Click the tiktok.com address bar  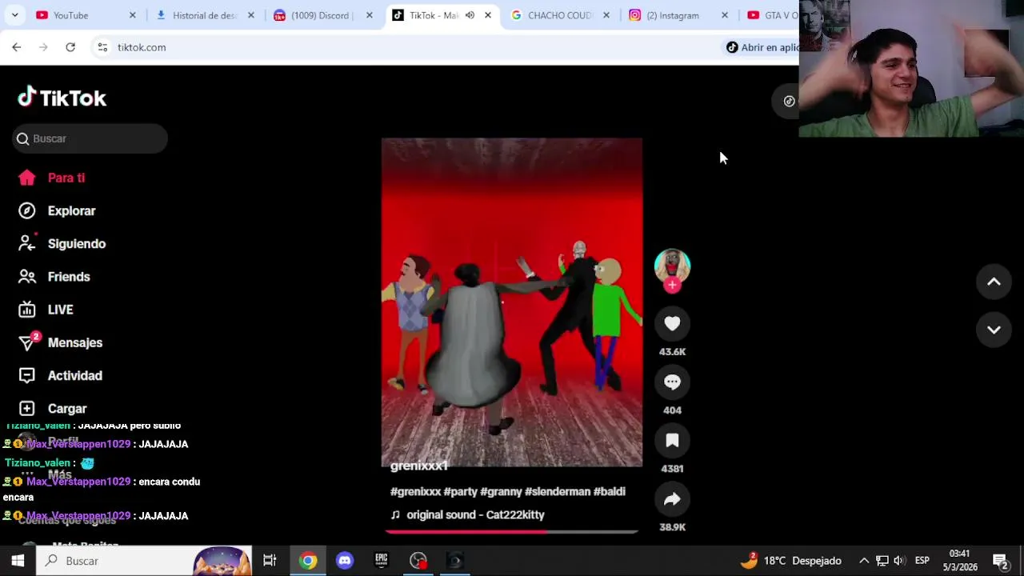[x=400, y=47]
